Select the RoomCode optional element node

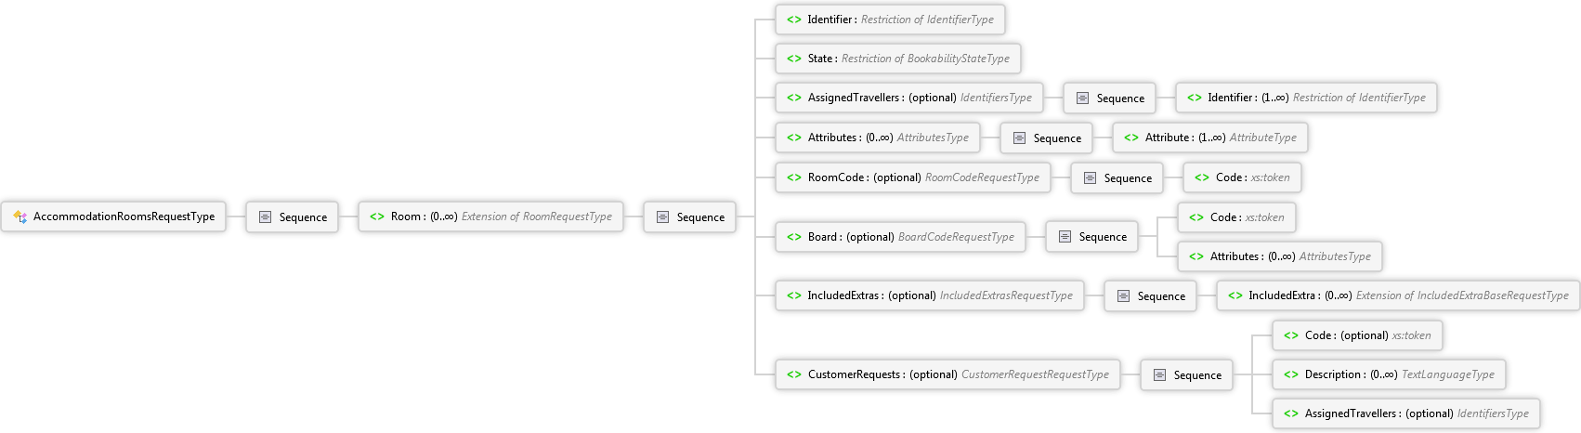click(x=912, y=177)
